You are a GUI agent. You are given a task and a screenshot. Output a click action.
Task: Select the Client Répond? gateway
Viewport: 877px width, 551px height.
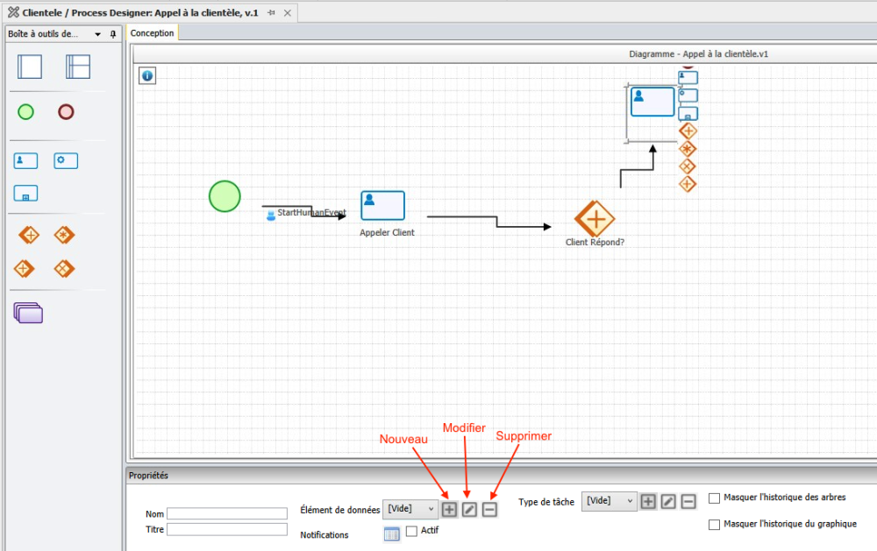[595, 218]
